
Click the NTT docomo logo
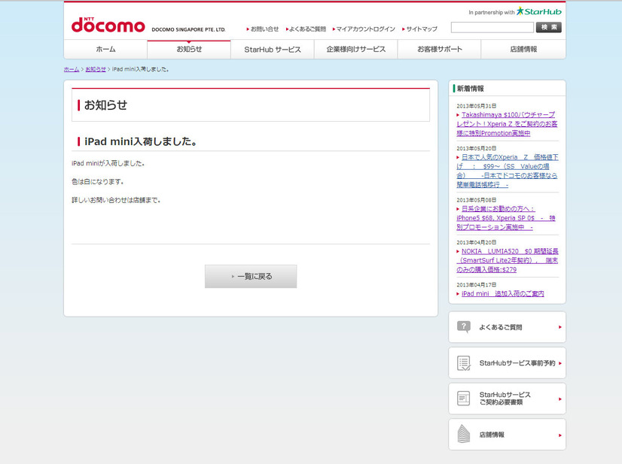(108, 25)
